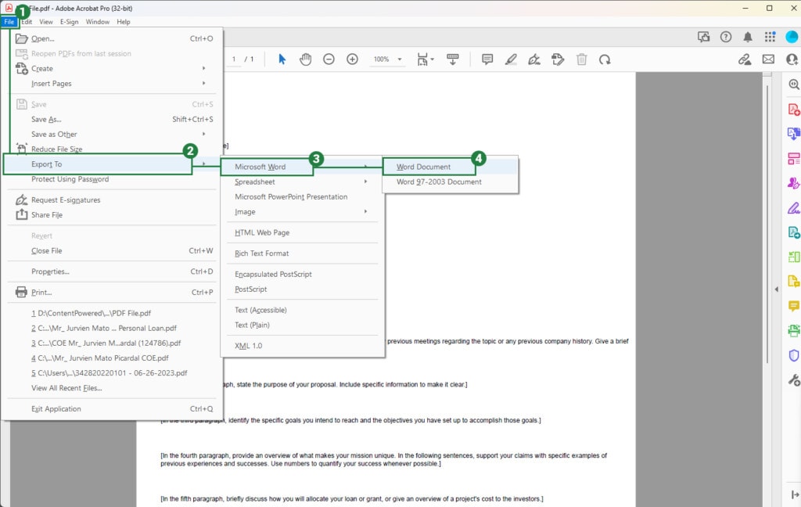This screenshot has height=507, width=801.
Task: Open the sign document pen icon
Action: coord(534,59)
